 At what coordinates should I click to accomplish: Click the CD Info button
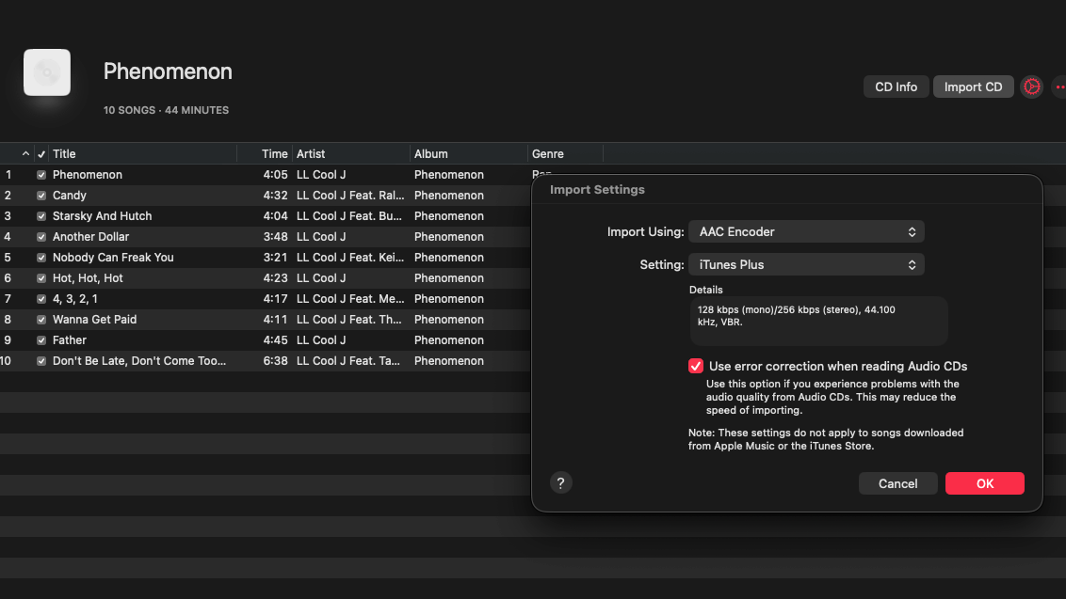(x=896, y=87)
